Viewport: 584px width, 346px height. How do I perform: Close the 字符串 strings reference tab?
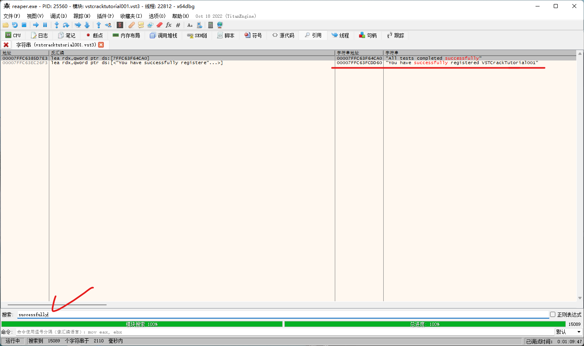point(101,45)
